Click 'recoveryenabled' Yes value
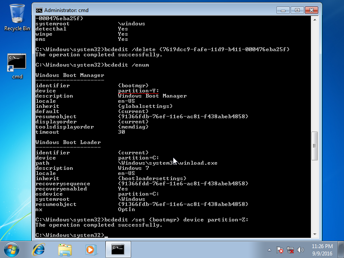Screen dimensions: 344x258 123,189
